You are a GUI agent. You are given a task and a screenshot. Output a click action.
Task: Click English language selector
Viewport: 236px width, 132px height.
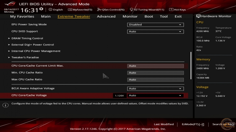click(x=58, y=10)
